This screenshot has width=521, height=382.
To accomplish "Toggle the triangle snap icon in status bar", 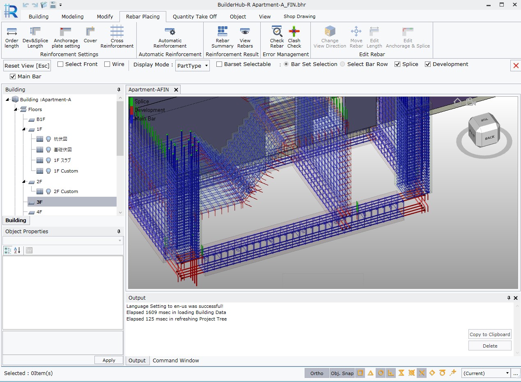I will (x=370, y=373).
